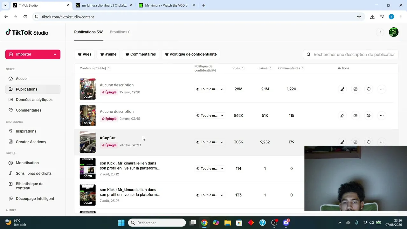Open a new browser tab

click(203, 5)
